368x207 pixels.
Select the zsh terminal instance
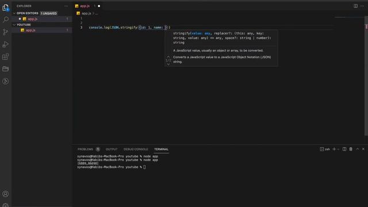325,149
